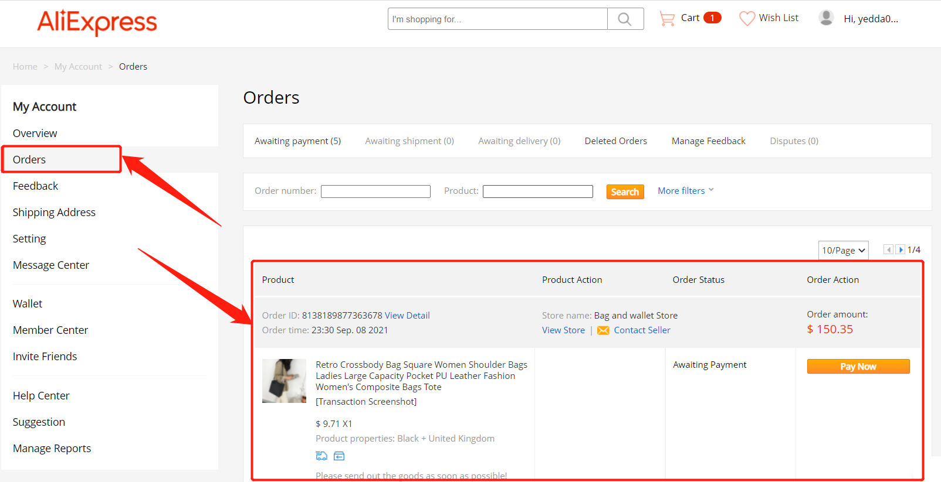The height and width of the screenshot is (482, 941).
Task: Click the I'm shopping for search box
Action: coord(497,19)
